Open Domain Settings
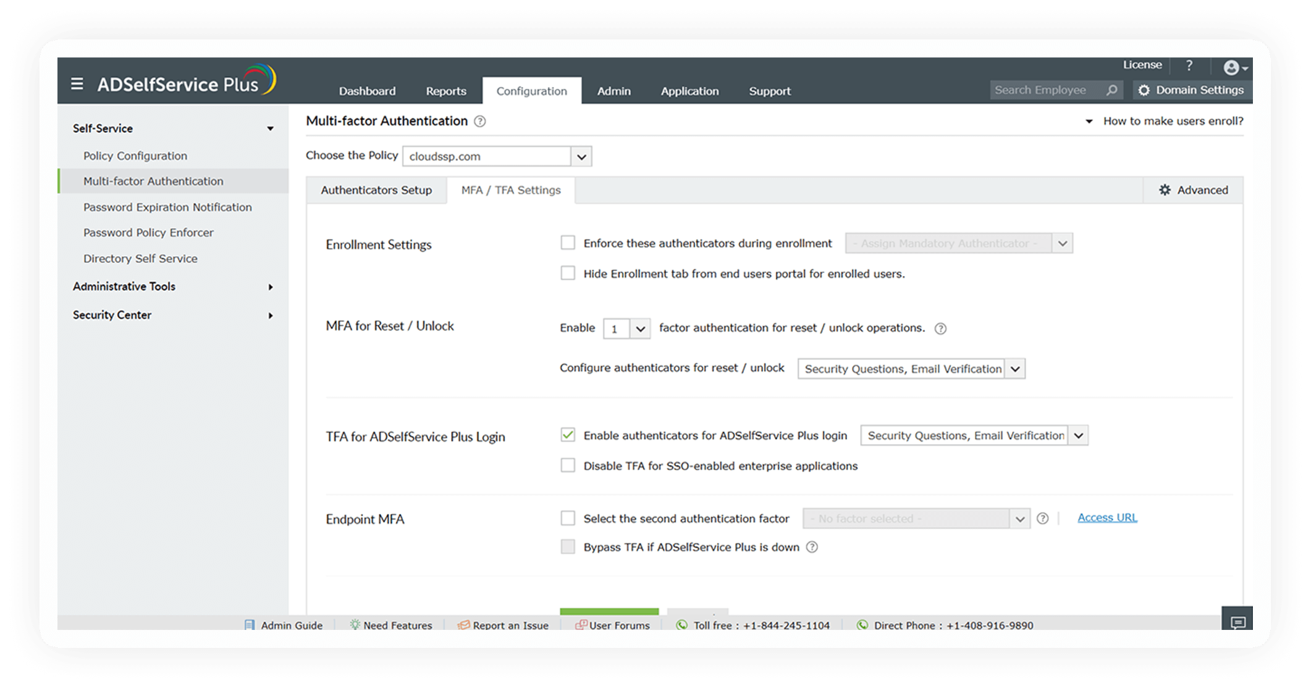The image size is (1311, 688). tap(1192, 90)
